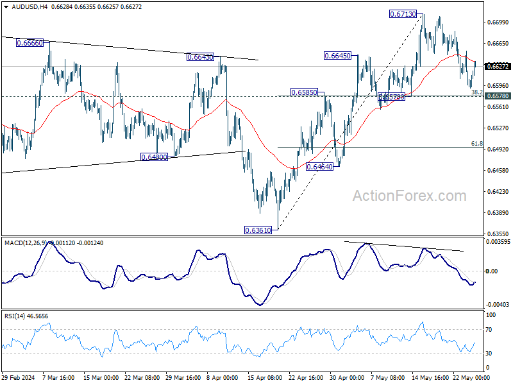The height and width of the screenshot is (385, 513).
Task: Click the 7 May 08:00 time label
Action: (388, 378)
